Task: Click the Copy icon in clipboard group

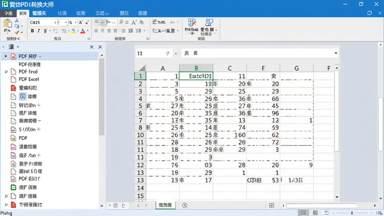Action: point(16,26)
